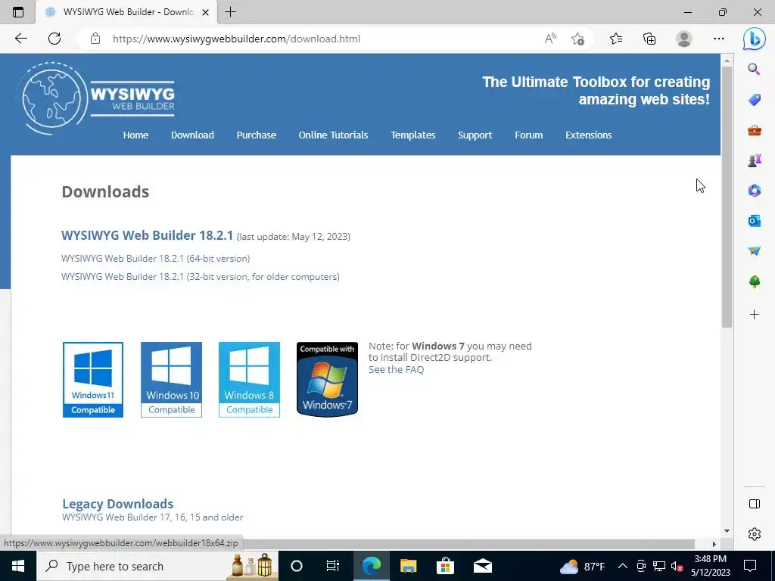
Task: Open the sidebar Games chess icon
Action: point(755,160)
